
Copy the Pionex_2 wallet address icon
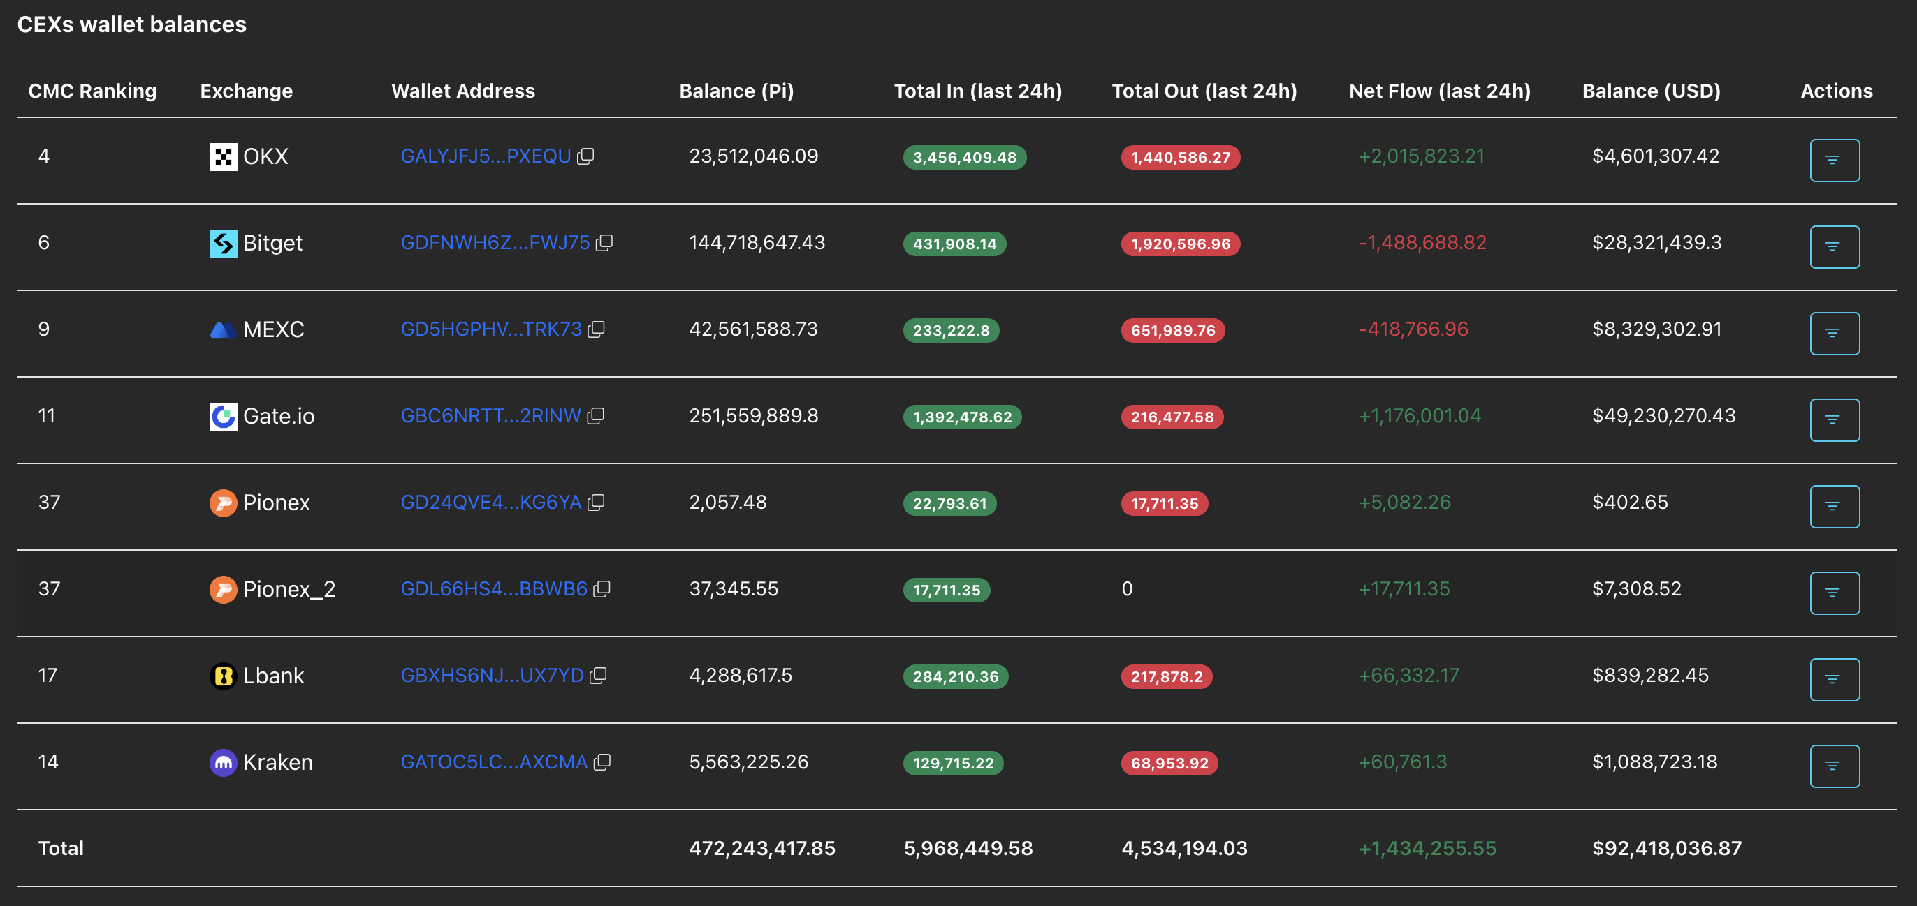pyautogui.click(x=602, y=588)
